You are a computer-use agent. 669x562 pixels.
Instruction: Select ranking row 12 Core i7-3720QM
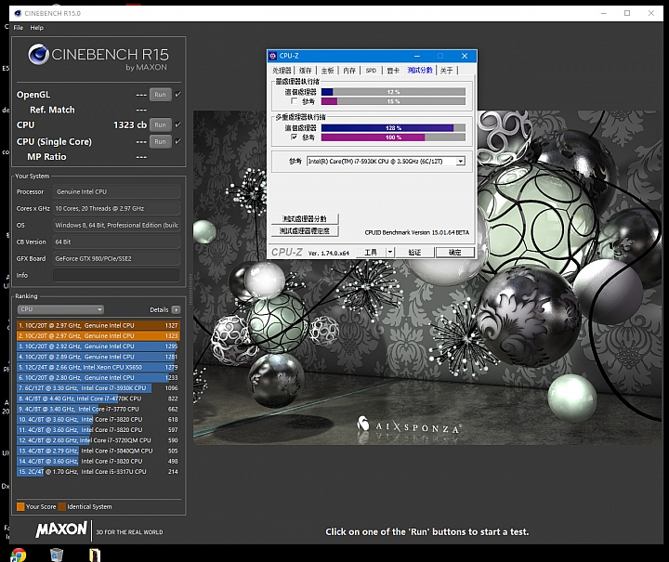point(98,440)
